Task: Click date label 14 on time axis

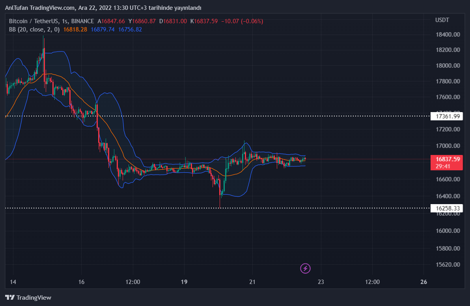Action: point(13,282)
